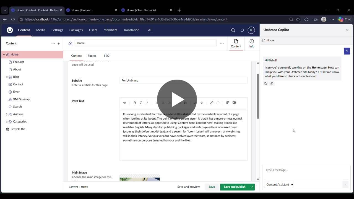This screenshot has height=199, width=354.
Task: Expand the Save and publish options arrow
Action: pyautogui.click(x=252, y=187)
